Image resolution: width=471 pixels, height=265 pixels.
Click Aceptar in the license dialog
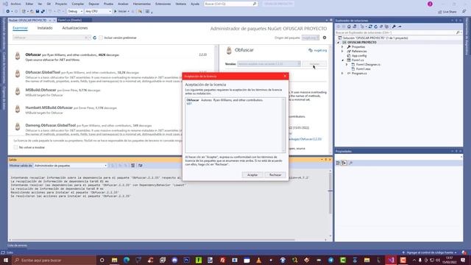tap(252, 175)
